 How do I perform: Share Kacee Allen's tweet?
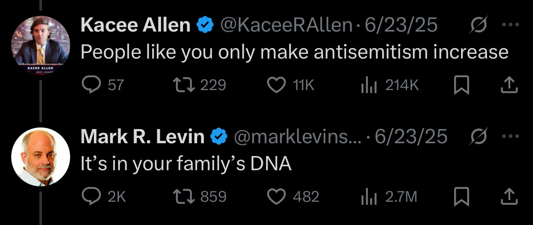[x=509, y=85]
